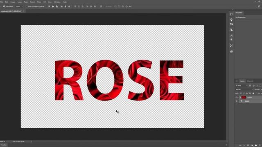262x147 pixels.
Task: Click the search magnifier icon
Action: (259, 7)
